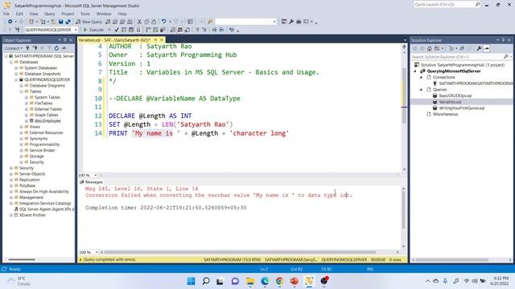Viewport: 515px width, 289px height.
Task: Select the Programmability node in Object Explorer
Action: pos(44,144)
